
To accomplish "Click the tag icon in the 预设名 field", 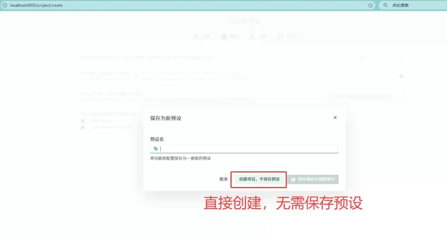I will 156,149.
